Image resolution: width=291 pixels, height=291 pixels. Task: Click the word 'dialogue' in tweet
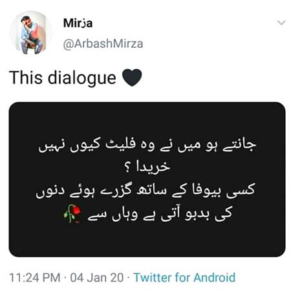tap(82, 78)
